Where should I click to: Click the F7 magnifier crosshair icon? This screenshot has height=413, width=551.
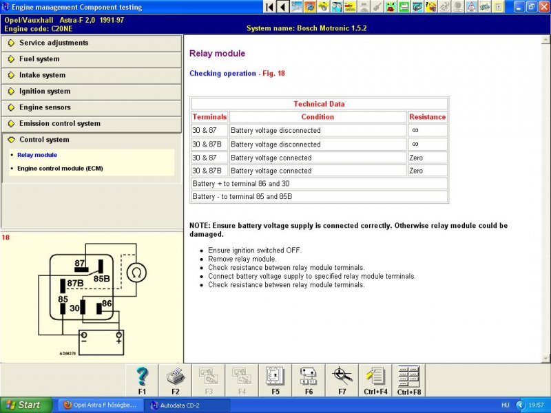pos(342,381)
